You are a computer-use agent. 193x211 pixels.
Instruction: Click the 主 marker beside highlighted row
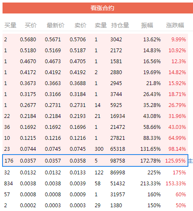[190, 161]
